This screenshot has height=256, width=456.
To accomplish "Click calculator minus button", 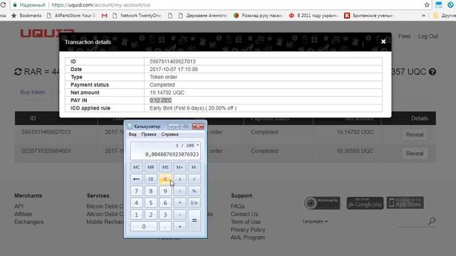I will coord(180,215).
